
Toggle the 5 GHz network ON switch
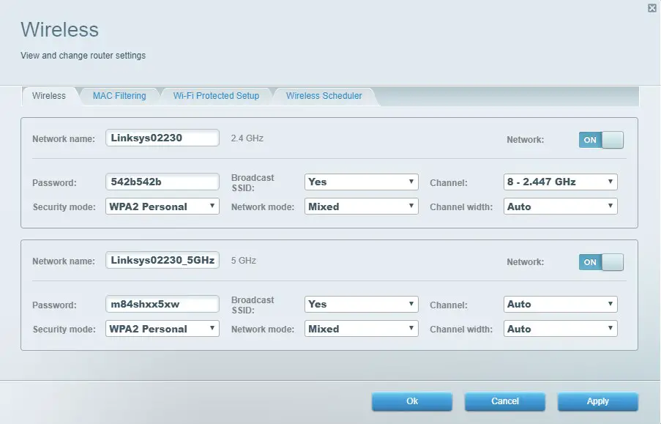click(601, 262)
